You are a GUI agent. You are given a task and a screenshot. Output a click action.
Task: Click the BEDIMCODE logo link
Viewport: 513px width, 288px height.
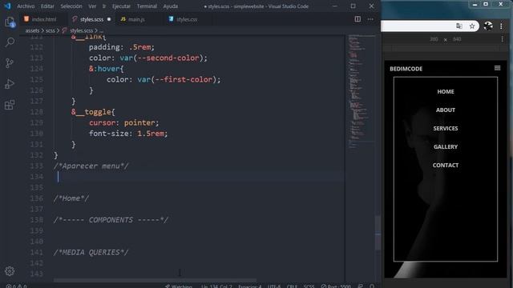pyautogui.click(x=406, y=69)
